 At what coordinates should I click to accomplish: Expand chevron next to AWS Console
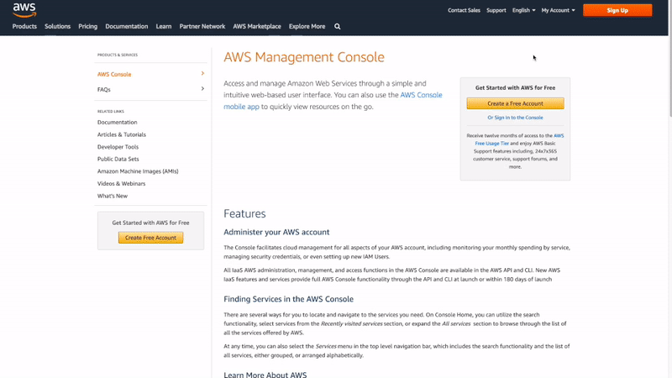click(x=202, y=74)
